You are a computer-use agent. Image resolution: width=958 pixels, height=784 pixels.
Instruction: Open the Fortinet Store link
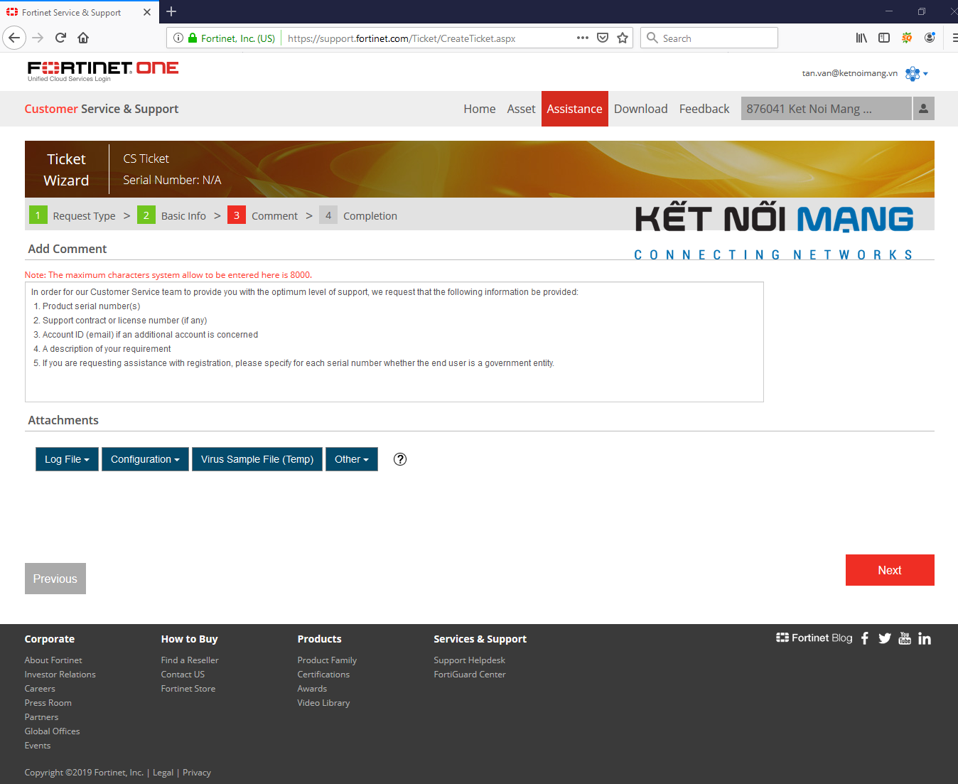point(188,689)
